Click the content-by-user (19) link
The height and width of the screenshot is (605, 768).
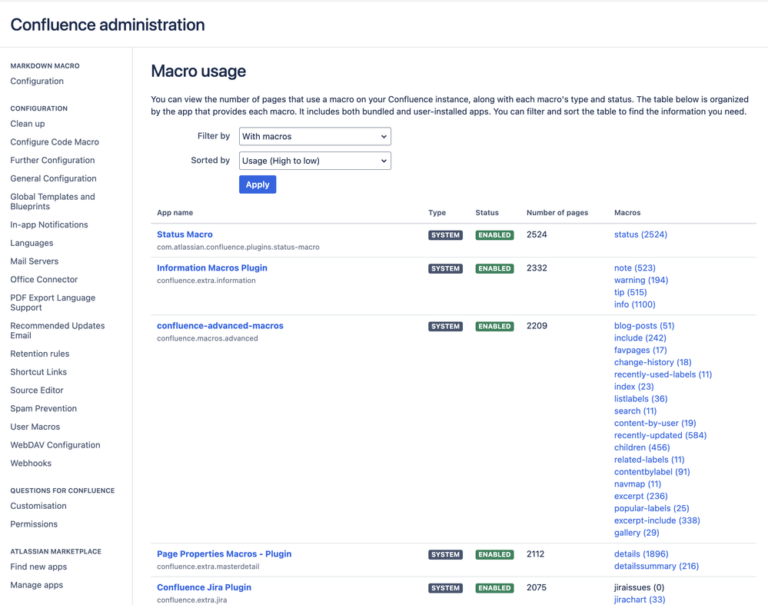tap(655, 424)
